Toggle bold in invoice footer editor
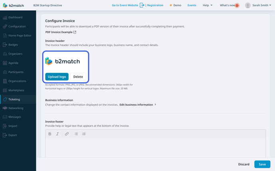 pos(50,134)
